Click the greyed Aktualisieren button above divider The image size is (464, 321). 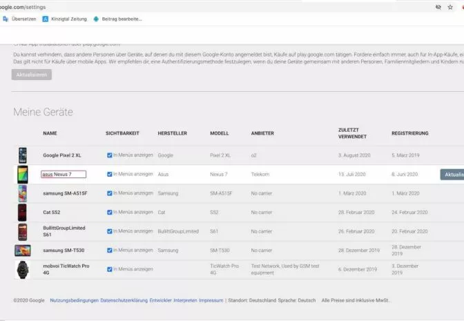point(32,75)
